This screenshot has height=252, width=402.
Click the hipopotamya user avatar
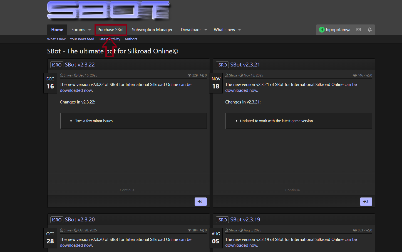pyautogui.click(x=322, y=30)
